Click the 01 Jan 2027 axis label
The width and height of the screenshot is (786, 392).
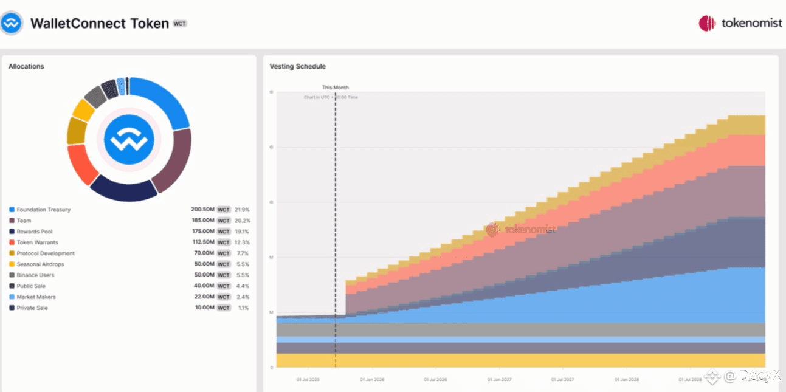498,380
